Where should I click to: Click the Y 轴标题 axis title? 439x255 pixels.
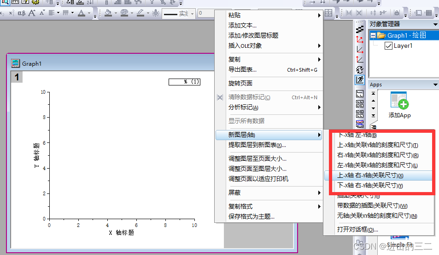[x=36, y=155]
